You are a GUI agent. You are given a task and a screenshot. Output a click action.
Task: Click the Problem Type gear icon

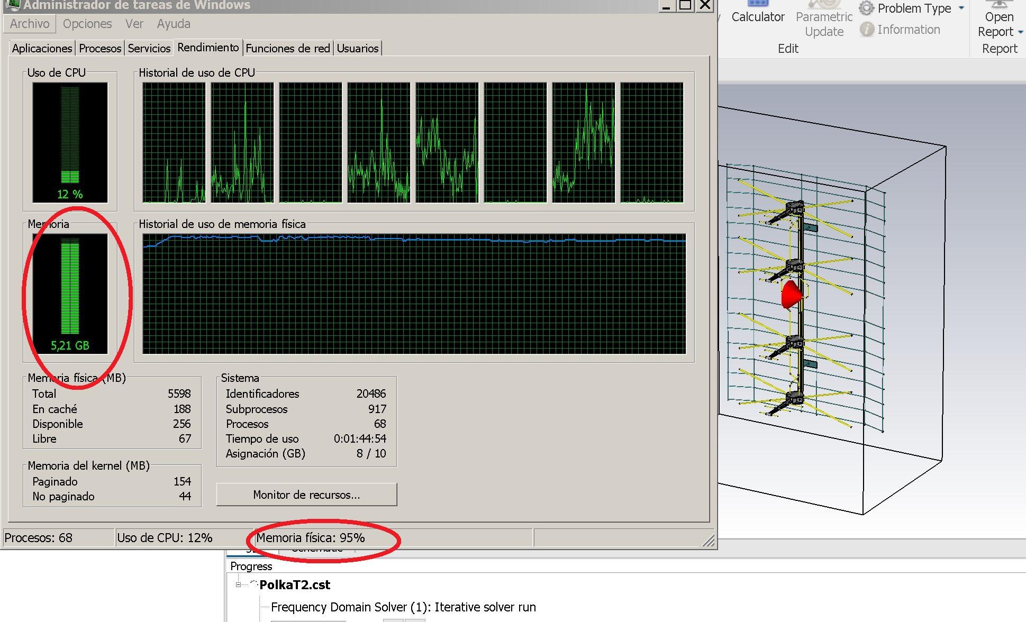point(866,8)
